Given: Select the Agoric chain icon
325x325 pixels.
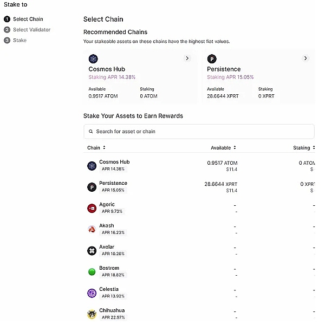Looking at the screenshot, I should (92, 208).
